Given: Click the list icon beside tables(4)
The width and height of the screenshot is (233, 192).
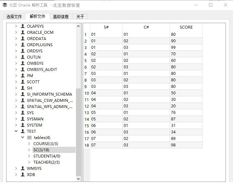Looking at the screenshot, I should point(29,137).
